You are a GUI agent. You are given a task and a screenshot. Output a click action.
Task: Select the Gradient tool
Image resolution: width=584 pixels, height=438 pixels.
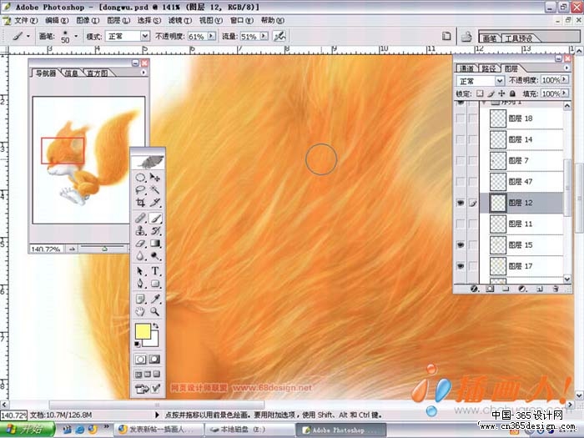tap(155, 244)
